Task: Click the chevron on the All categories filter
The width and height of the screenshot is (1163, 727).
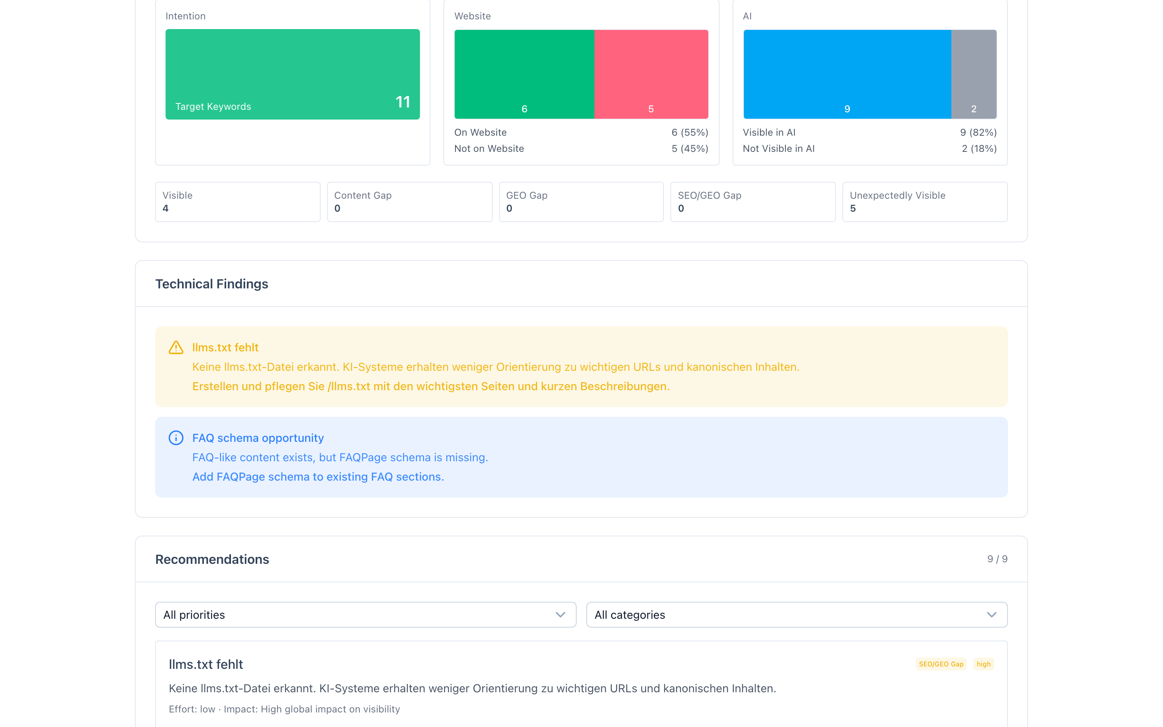Action: [x=992, y=614]
